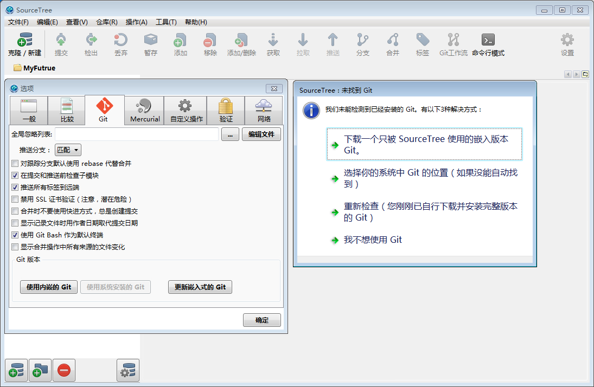
Task: Click add folder icon at bottom left
Action: point(40,370)
